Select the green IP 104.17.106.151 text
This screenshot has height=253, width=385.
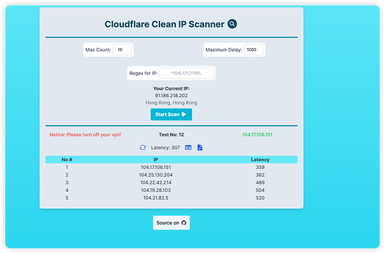pyautogui.click(x=257, y=135)
